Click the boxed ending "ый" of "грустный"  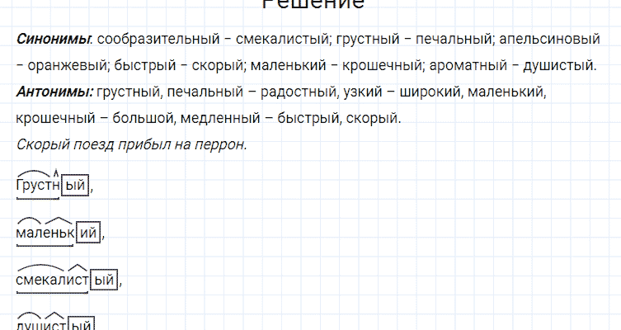tap(75, 186)
